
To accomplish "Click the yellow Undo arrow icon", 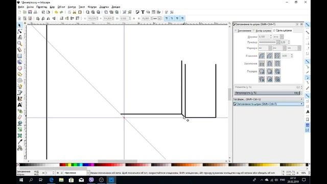I will click(56, 12).
